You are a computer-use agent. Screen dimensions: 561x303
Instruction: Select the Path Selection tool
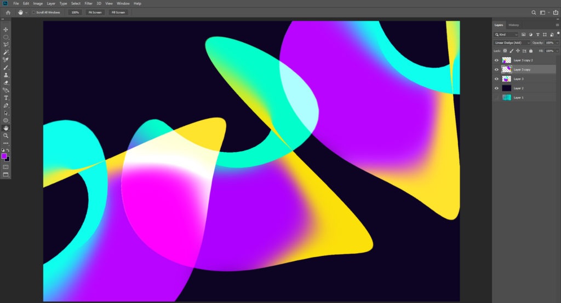[x=5, y=113]
